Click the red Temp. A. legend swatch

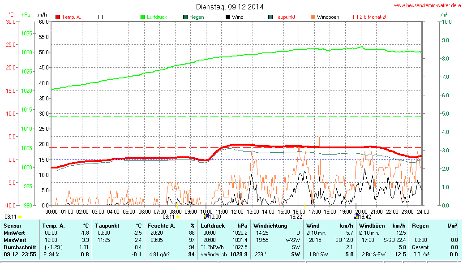tap(58, 17)
